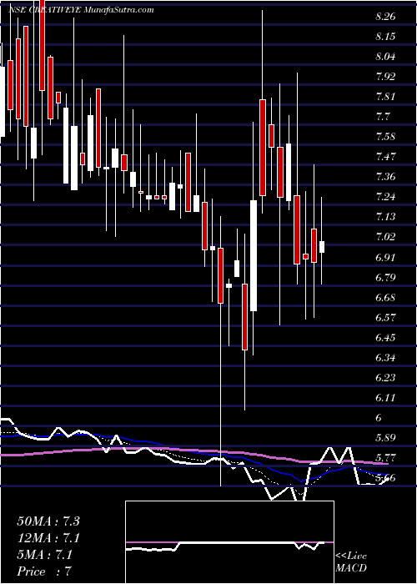Click the 7.7 price axis label
This screenshot has height=584, width=417.
pyautogui.click(x=383, y=117)
